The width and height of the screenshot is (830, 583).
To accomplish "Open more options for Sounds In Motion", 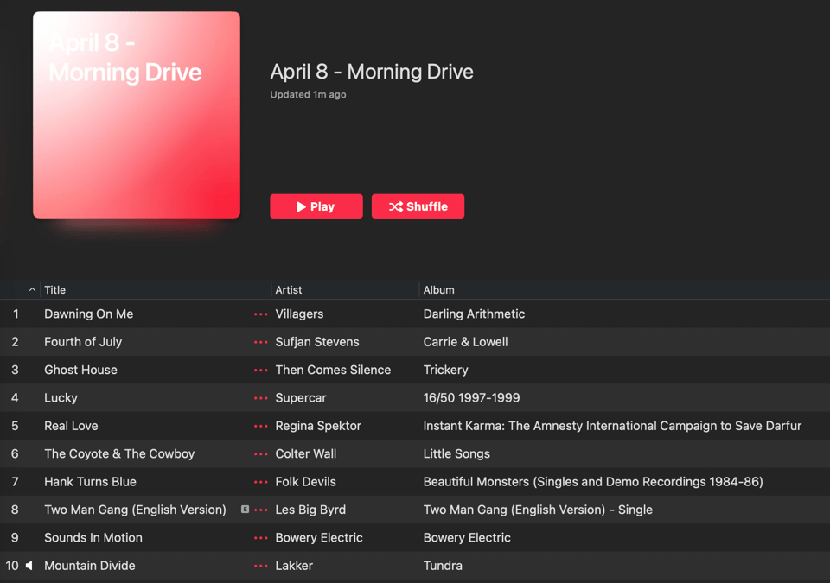I will 260,538.
